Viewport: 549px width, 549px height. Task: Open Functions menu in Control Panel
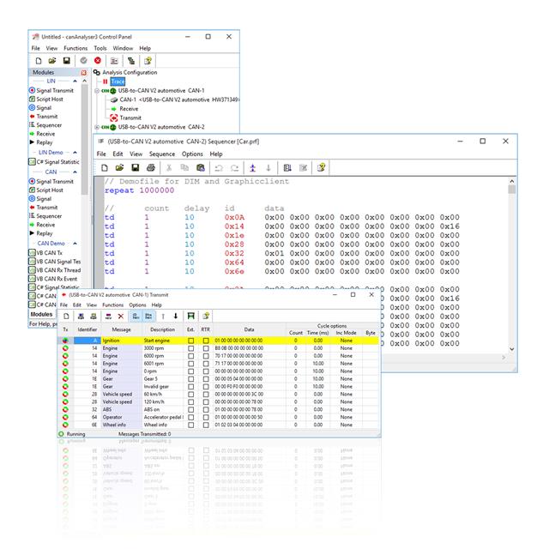(75, 49)
